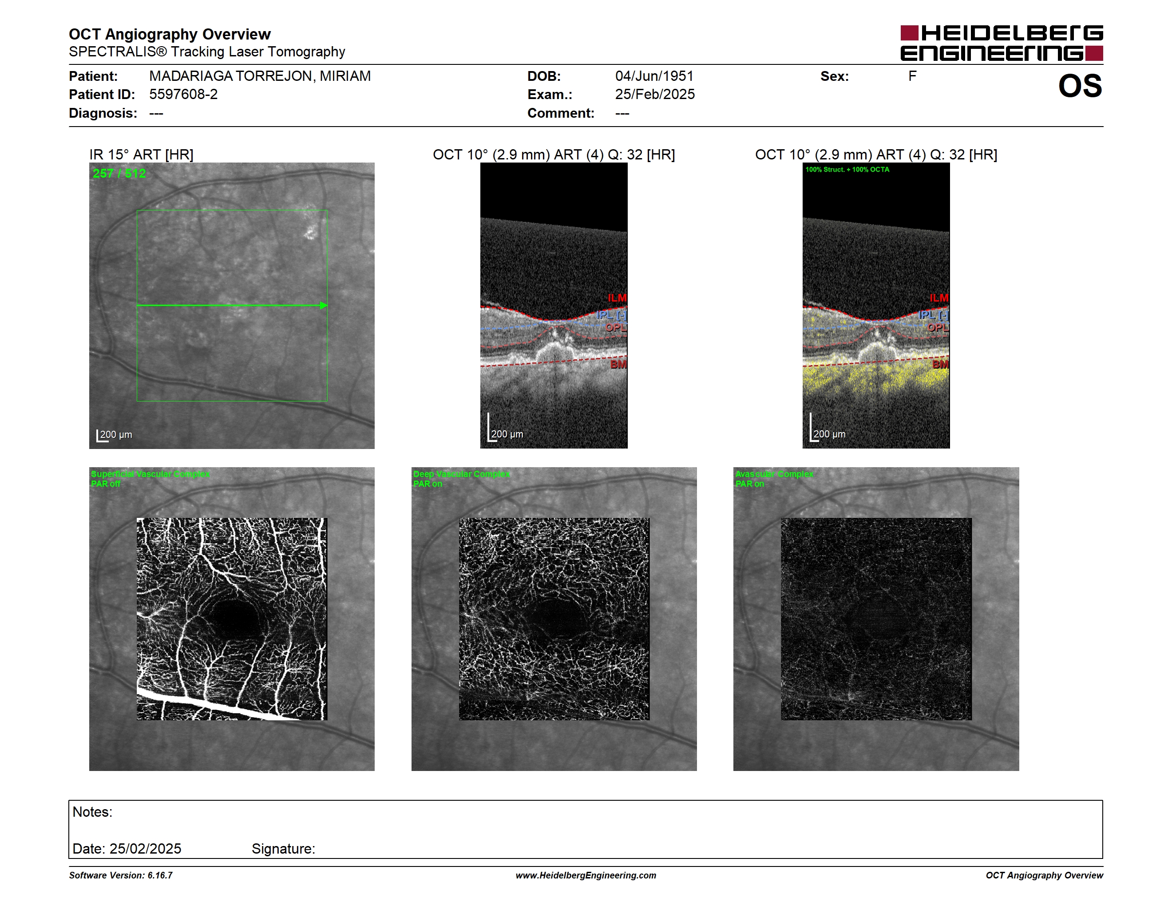The height and width of the screenshot is (906, 1172).
Task: Click the Date: 25/02/2025 entry
Action: (127, 849)
